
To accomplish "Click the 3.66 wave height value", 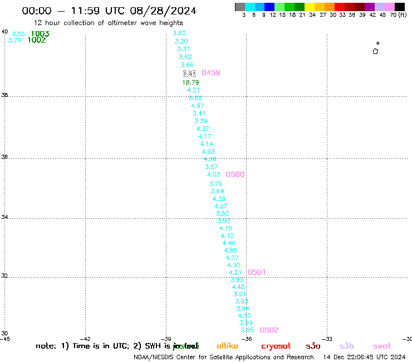I will 187,65.
